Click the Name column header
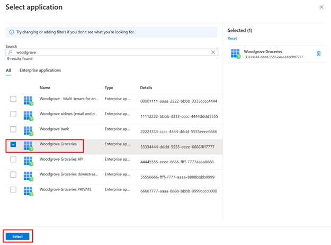This screenshot has width=331, height=245. (45, 87)
